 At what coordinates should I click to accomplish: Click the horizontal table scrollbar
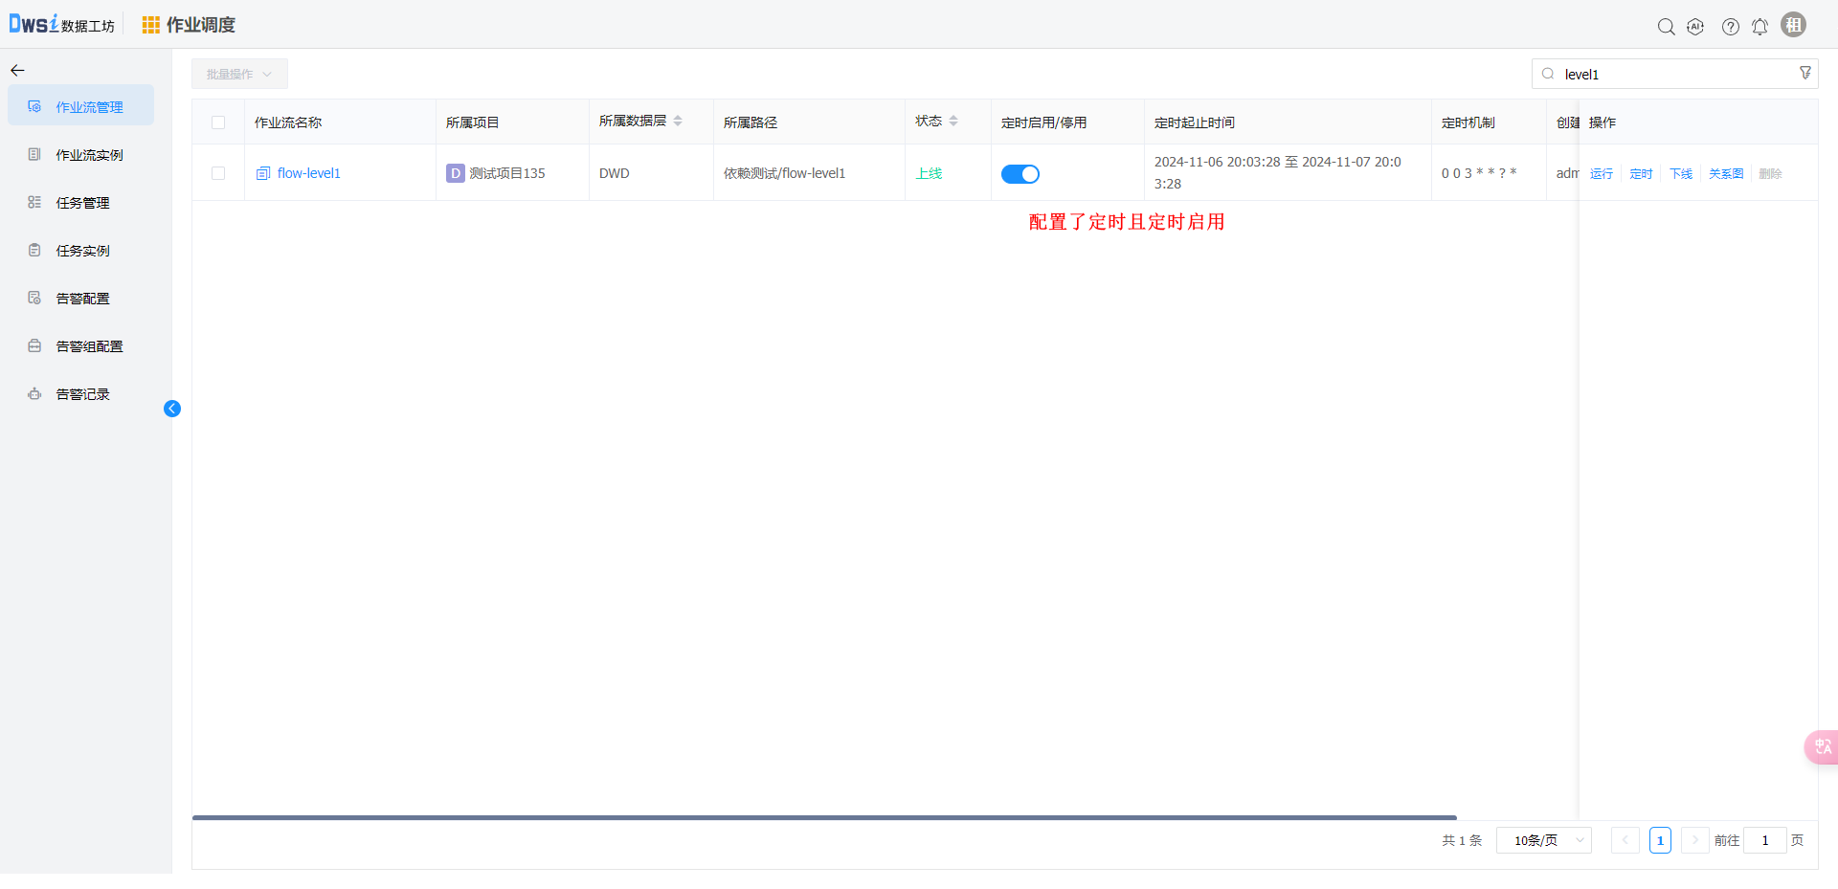[x=823, y=818]
